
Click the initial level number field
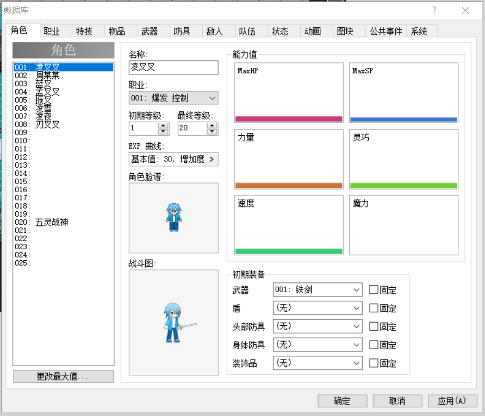[x=144, y=129]
